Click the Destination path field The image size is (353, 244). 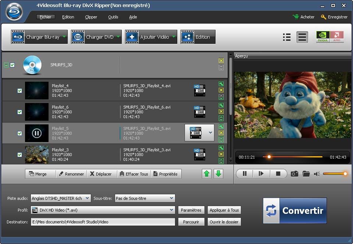(103, 222)
